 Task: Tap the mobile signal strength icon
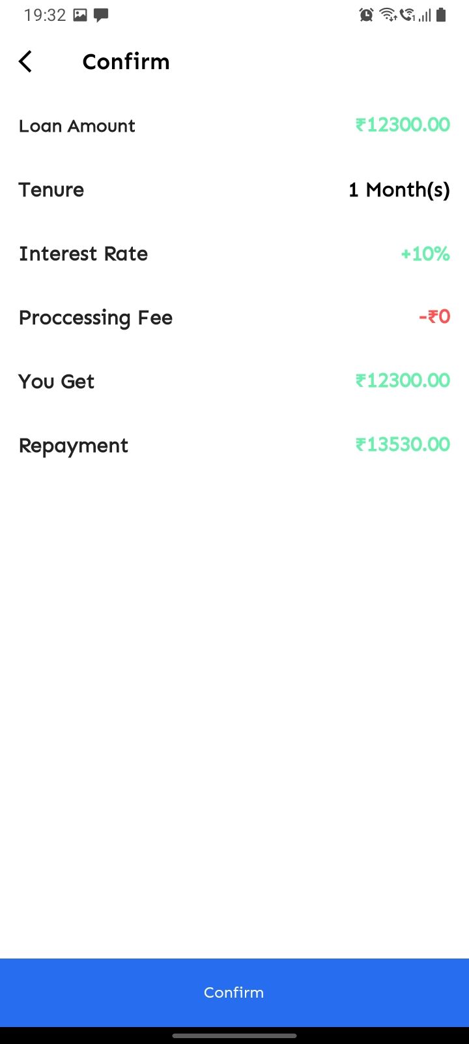tap(425, 14)
